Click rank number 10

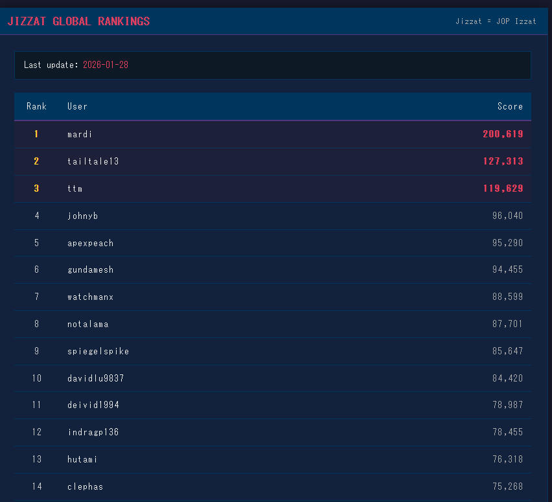tap(37, 378)
